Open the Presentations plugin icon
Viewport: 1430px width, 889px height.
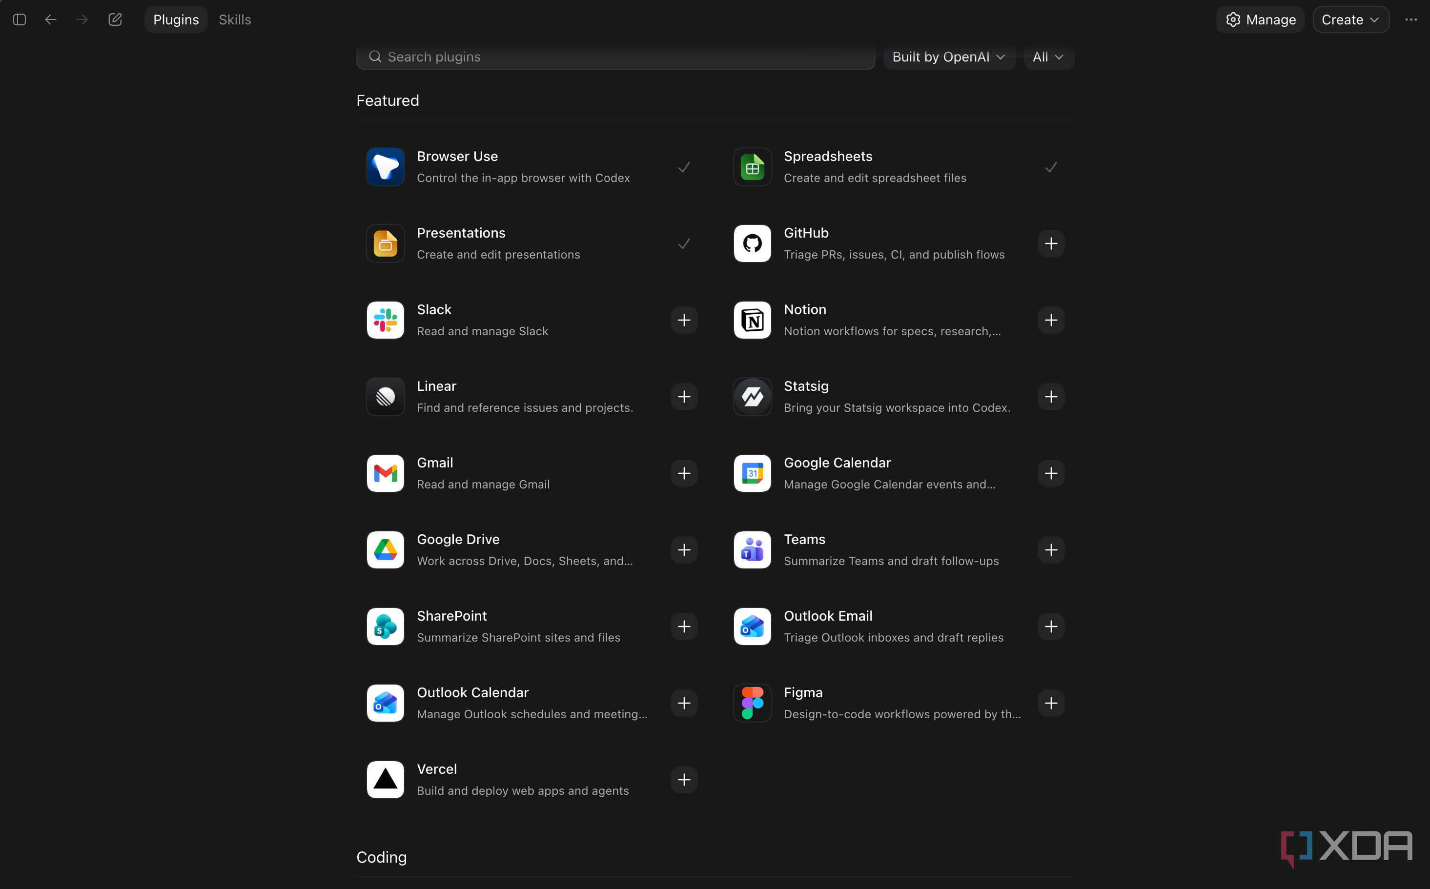click(385, 243)
